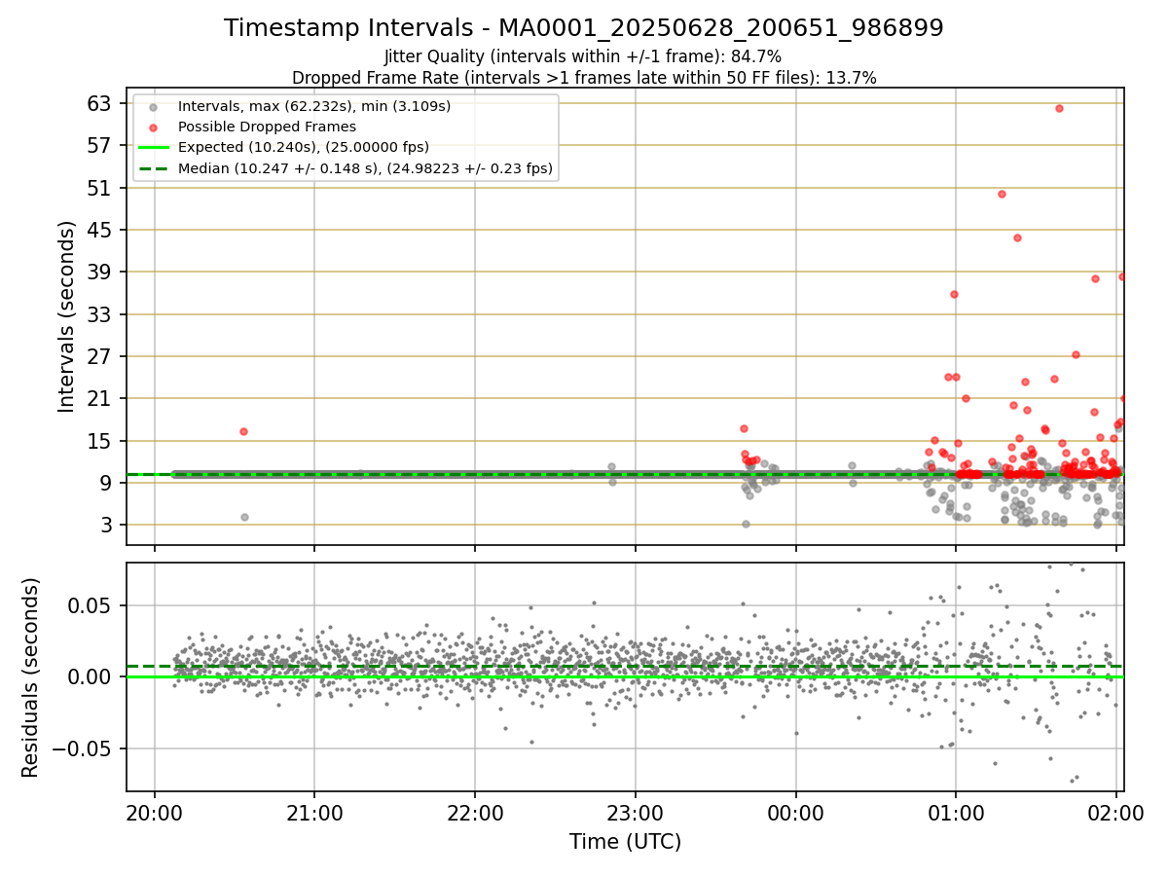Image resolution: width=1168 pixels, height=876 pixels.
Task: Click legend entry 'Intervals, max (62.232s), min (3.109s)'
Action: [x=314, y=106]
